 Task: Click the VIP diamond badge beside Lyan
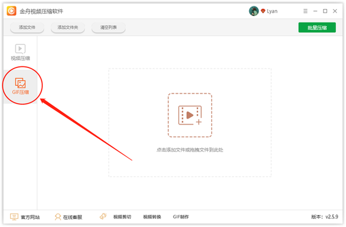[263, 11]
